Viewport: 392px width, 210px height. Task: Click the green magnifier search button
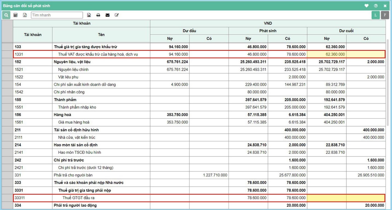tap(6, 15)
